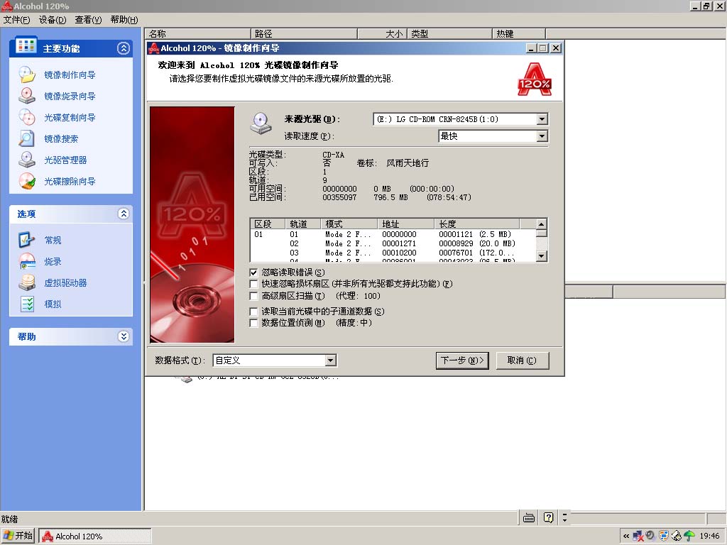Screen dimensions: 727x545
Task: Open the 镜像搜索 magnifier icon
Action: click(x=26, y=138)
